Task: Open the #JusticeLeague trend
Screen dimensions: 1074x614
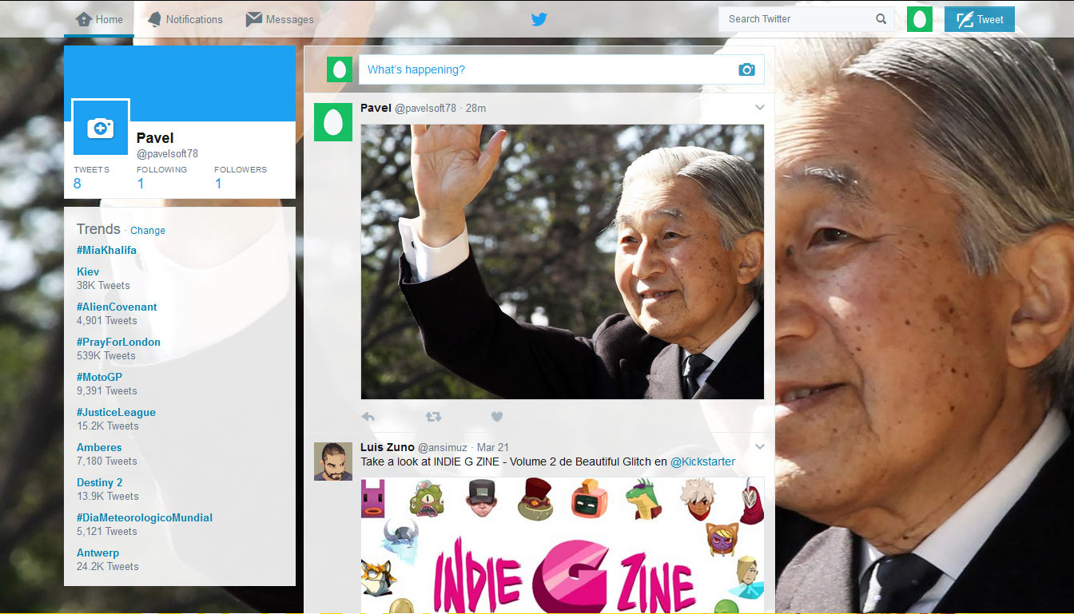Action: click(116, 412)
